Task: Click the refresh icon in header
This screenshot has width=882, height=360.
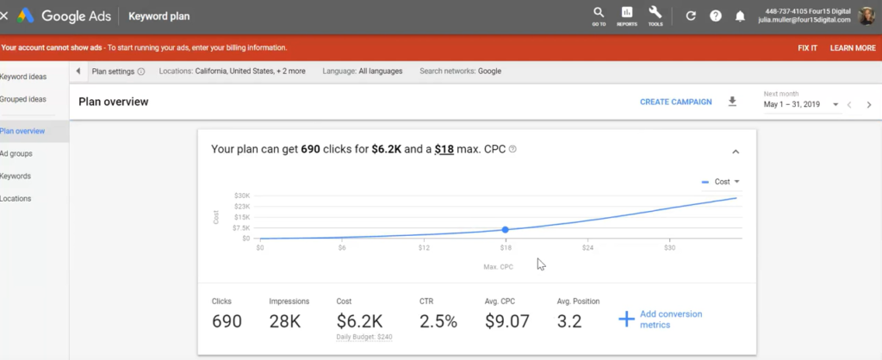Action: point(691,16)
